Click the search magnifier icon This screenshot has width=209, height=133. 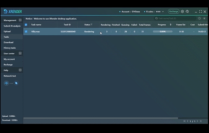[156, 18]
